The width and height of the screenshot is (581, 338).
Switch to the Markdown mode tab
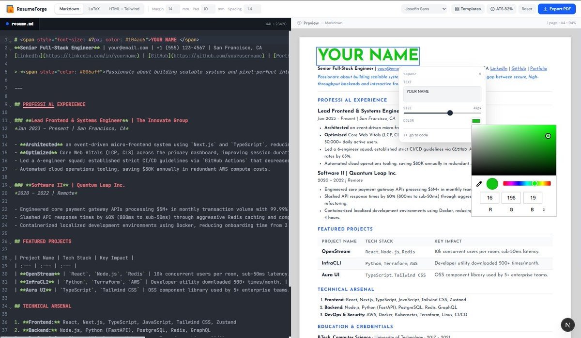coord(69,9)
